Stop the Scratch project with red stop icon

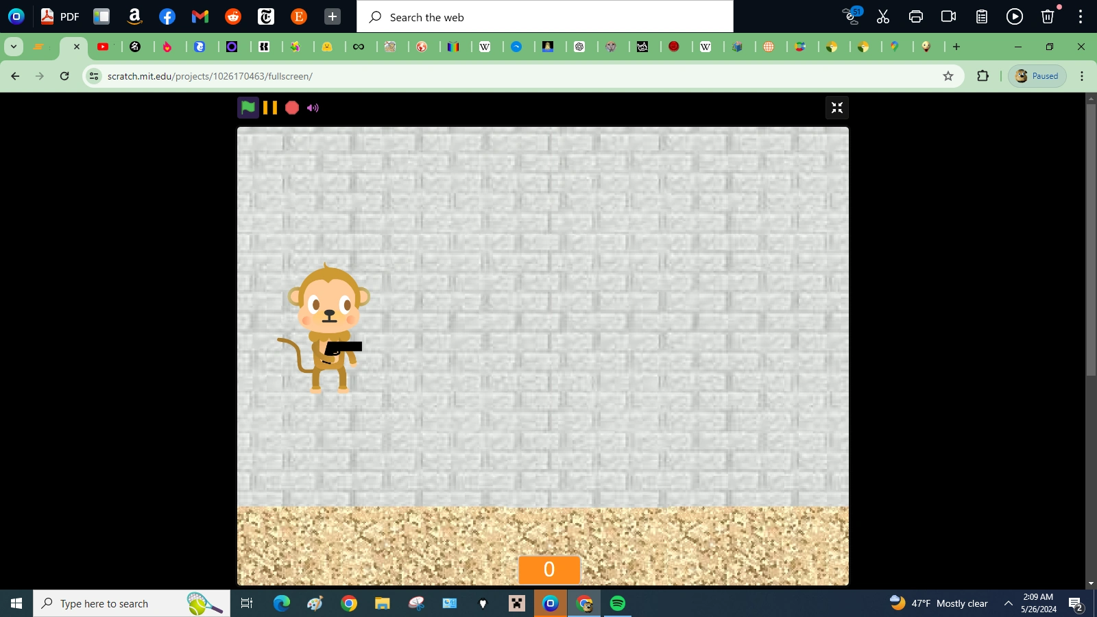291,108
